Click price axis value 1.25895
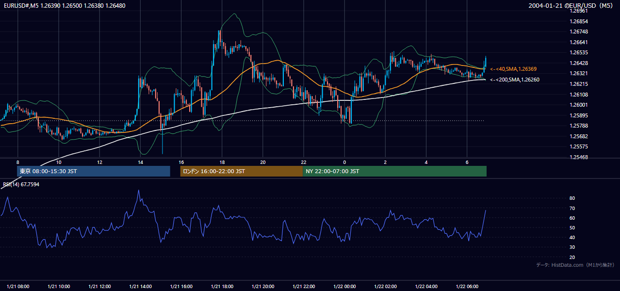The height and width of the screenshot is (291, 620). (579, 115)
